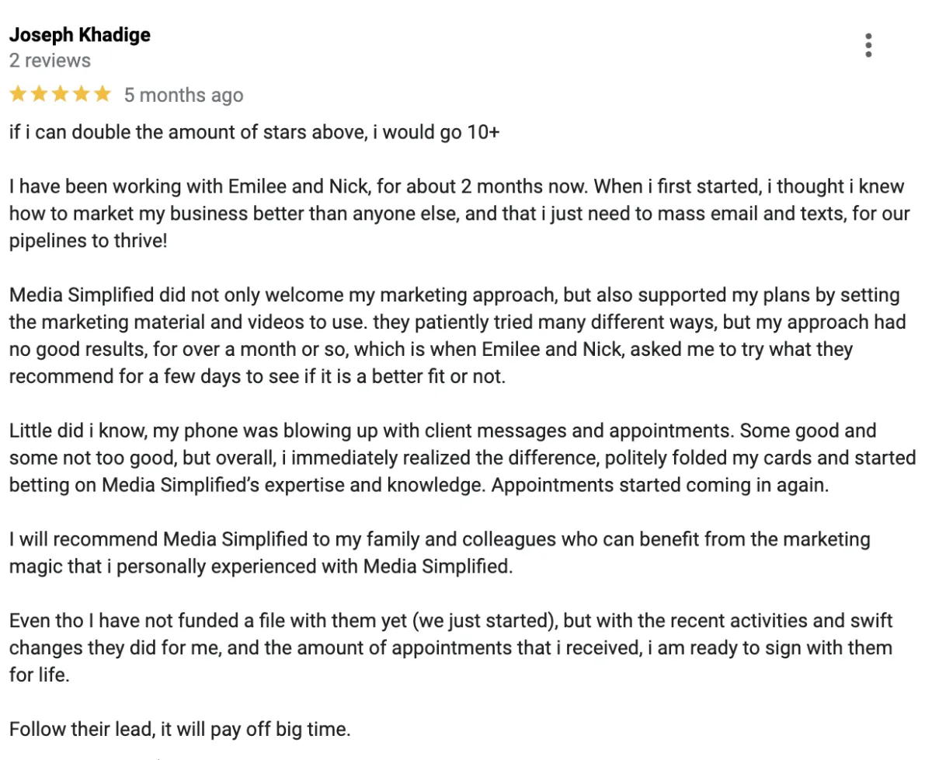932x760 pixels.
Task: Click the line starting "I will recommend Media Simplified"
Action: coord(440,539)
